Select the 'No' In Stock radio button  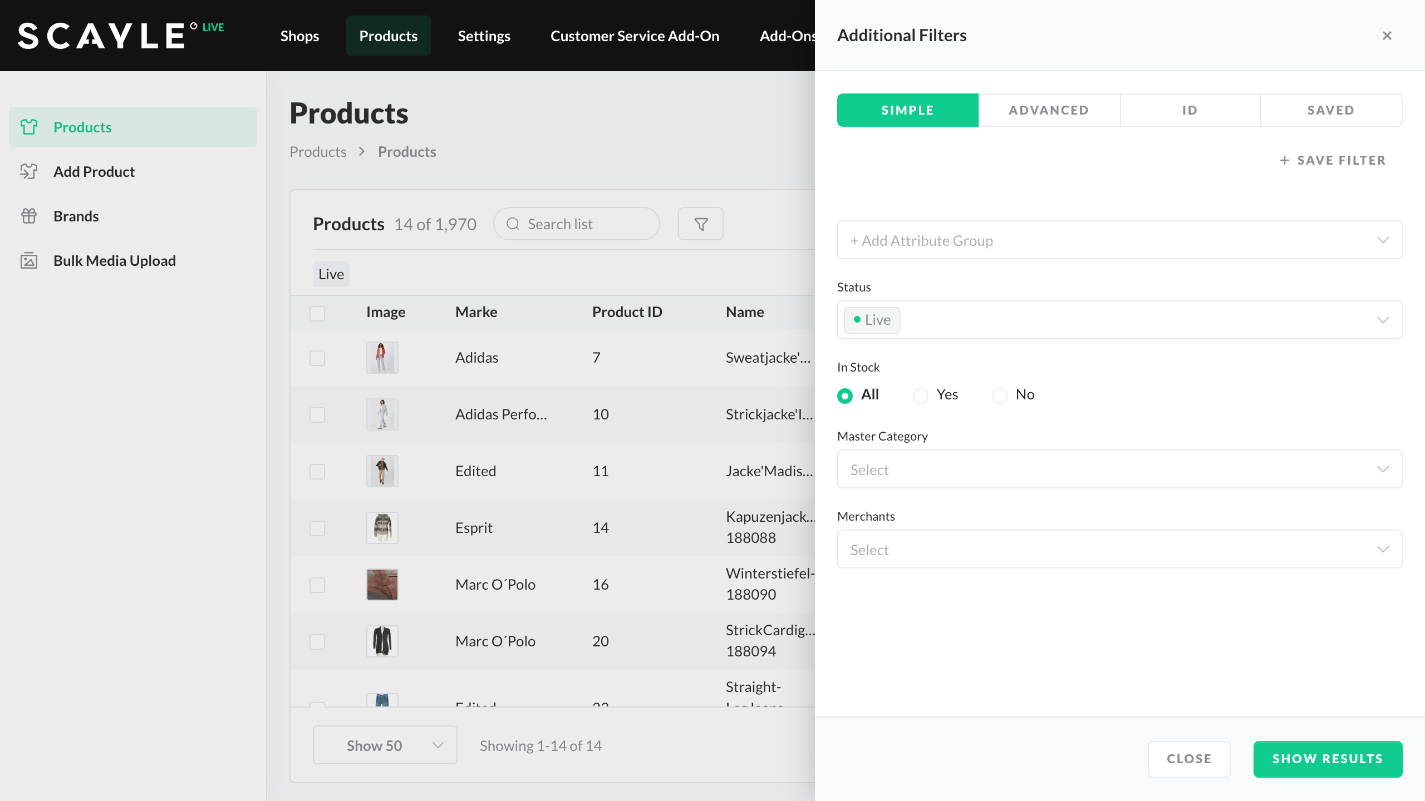tap(1000, 395)
